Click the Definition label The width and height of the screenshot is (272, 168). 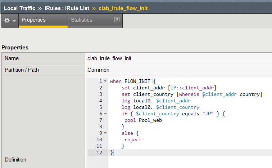click(x=15, y=159)
